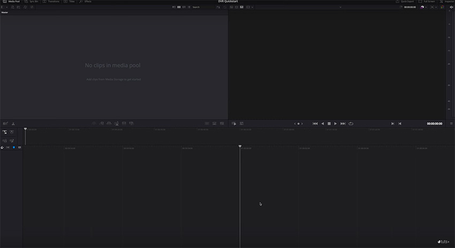The width and height of the screenshot is (455, 248).
Task: Click the Smooth Cut icon
Action: pos(222,123)
